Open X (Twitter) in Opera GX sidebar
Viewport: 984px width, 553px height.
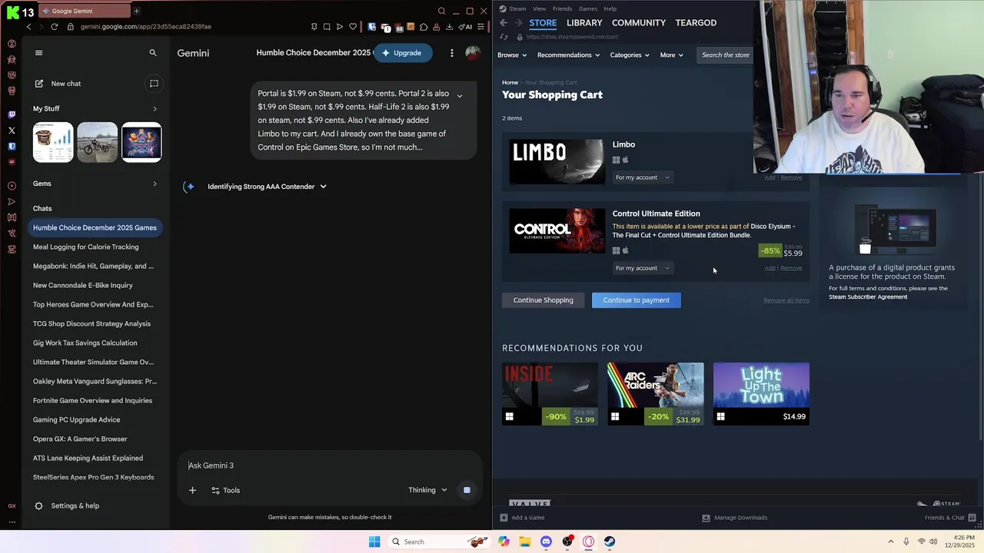[12, 131]
